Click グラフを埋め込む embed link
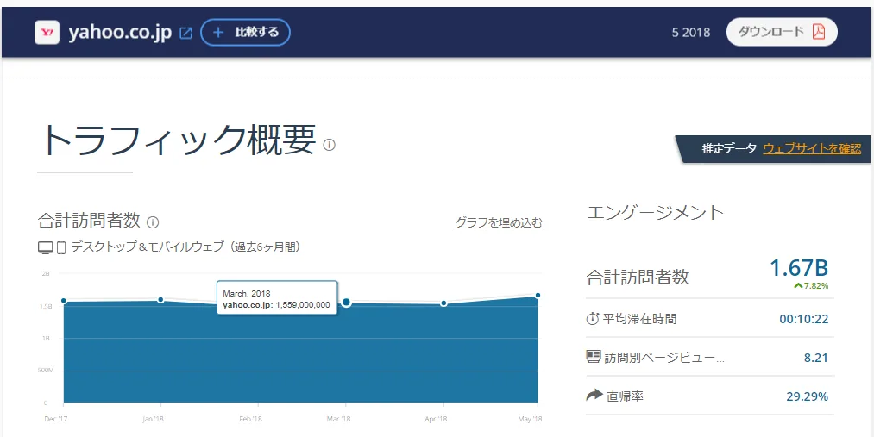 (x=499, y=222)
